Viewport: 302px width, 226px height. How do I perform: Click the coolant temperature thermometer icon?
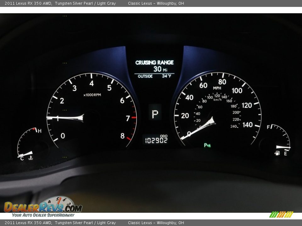point(31,158)
